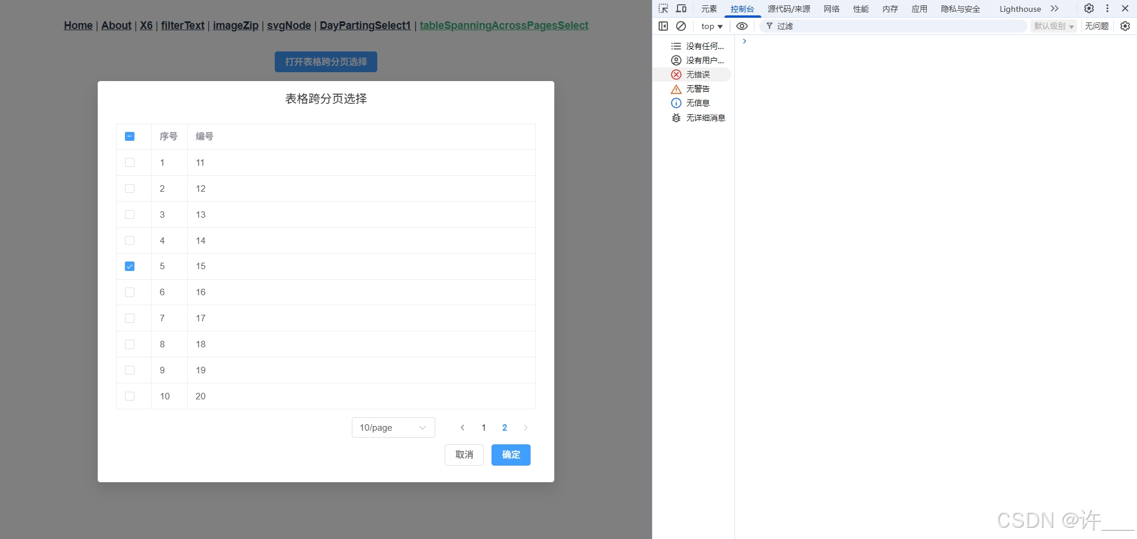Click the '无问题' issues indicator
Screen dimensions: 1137x539
[x=1097, y=26]
